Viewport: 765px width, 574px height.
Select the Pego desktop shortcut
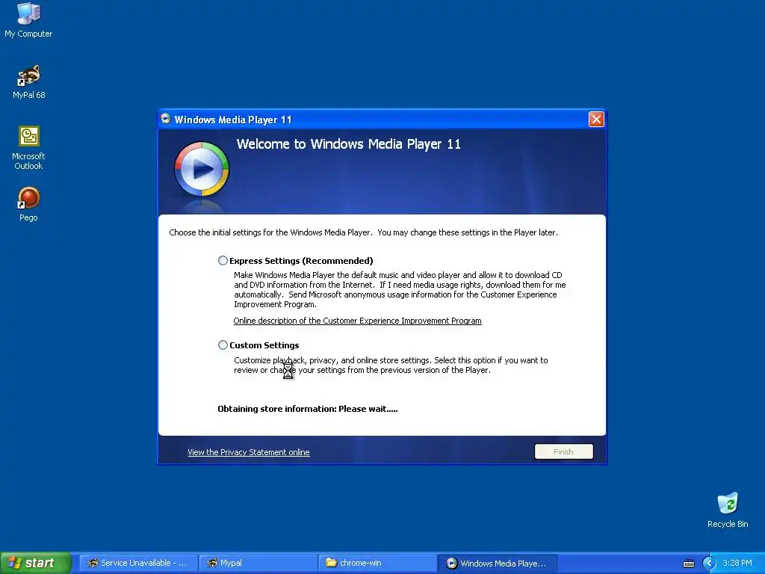coord(28,203)
